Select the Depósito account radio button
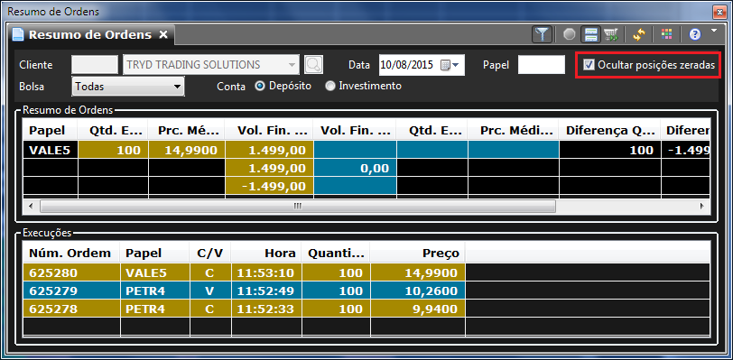This screenshot has width=733, height=360. click(x=259, y=86)
